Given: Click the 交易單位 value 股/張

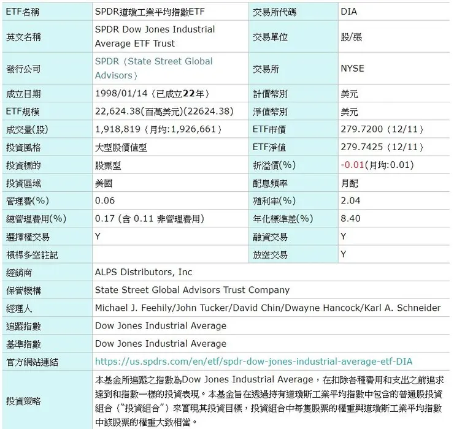Looking at the screenshot, I should (351, 37).
